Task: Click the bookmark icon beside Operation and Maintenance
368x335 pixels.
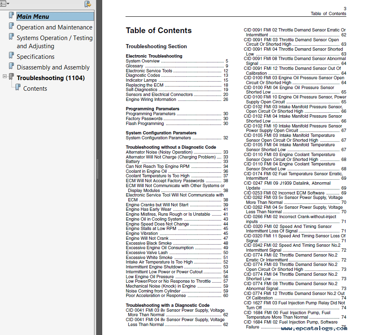Action: 11,26
